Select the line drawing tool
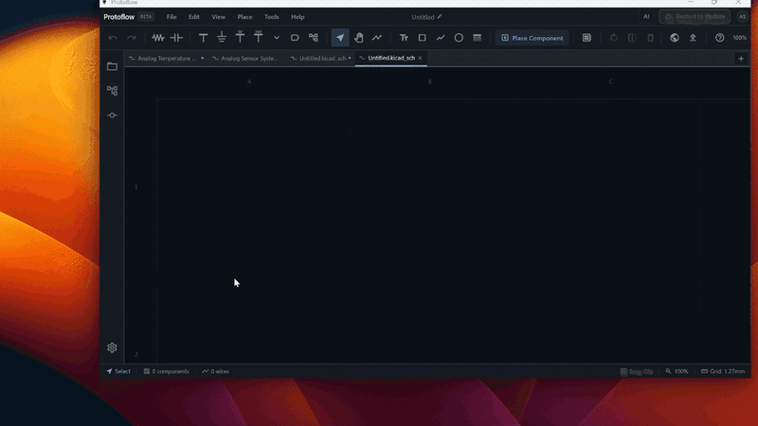The width and height of the screenshot is (758, 426). pyautogui.click(x=441, y=38)
